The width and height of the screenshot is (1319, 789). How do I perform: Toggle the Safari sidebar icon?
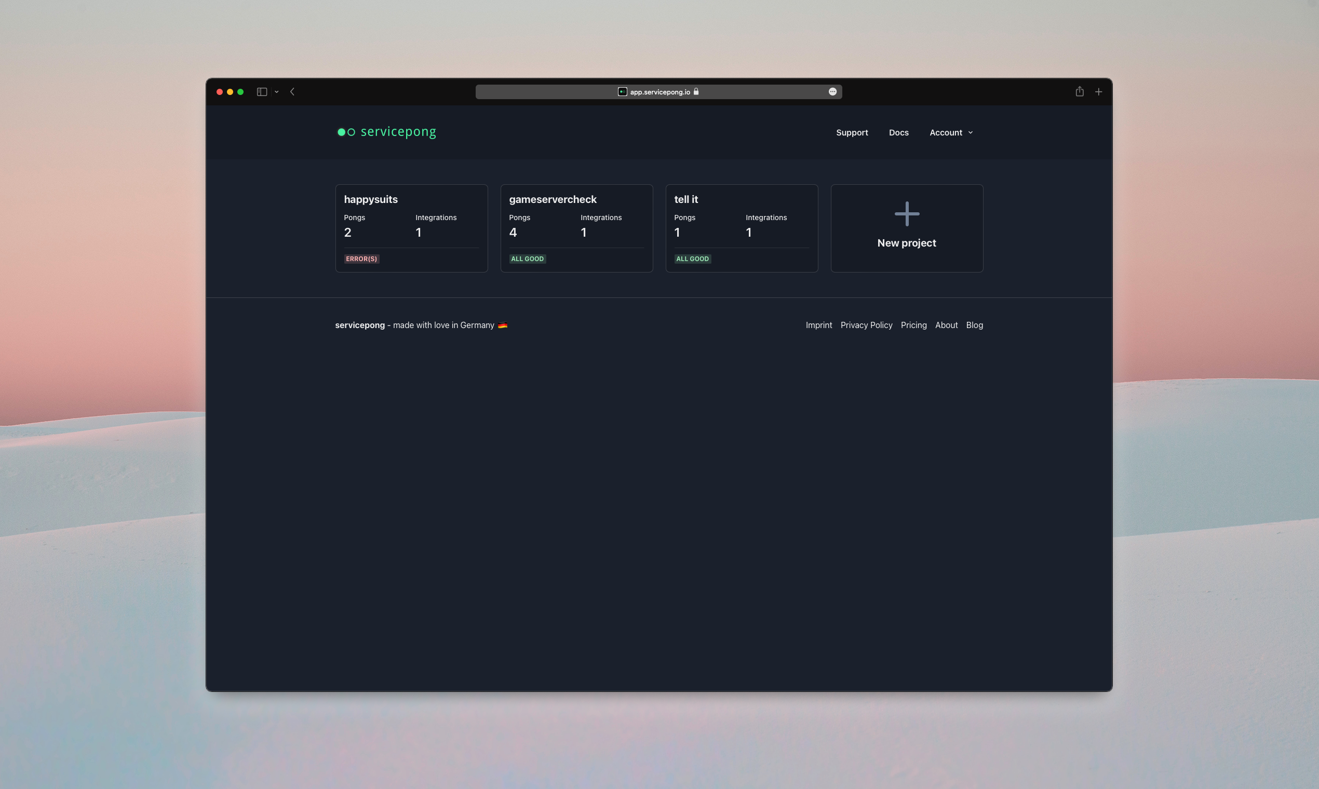[262, 92]
